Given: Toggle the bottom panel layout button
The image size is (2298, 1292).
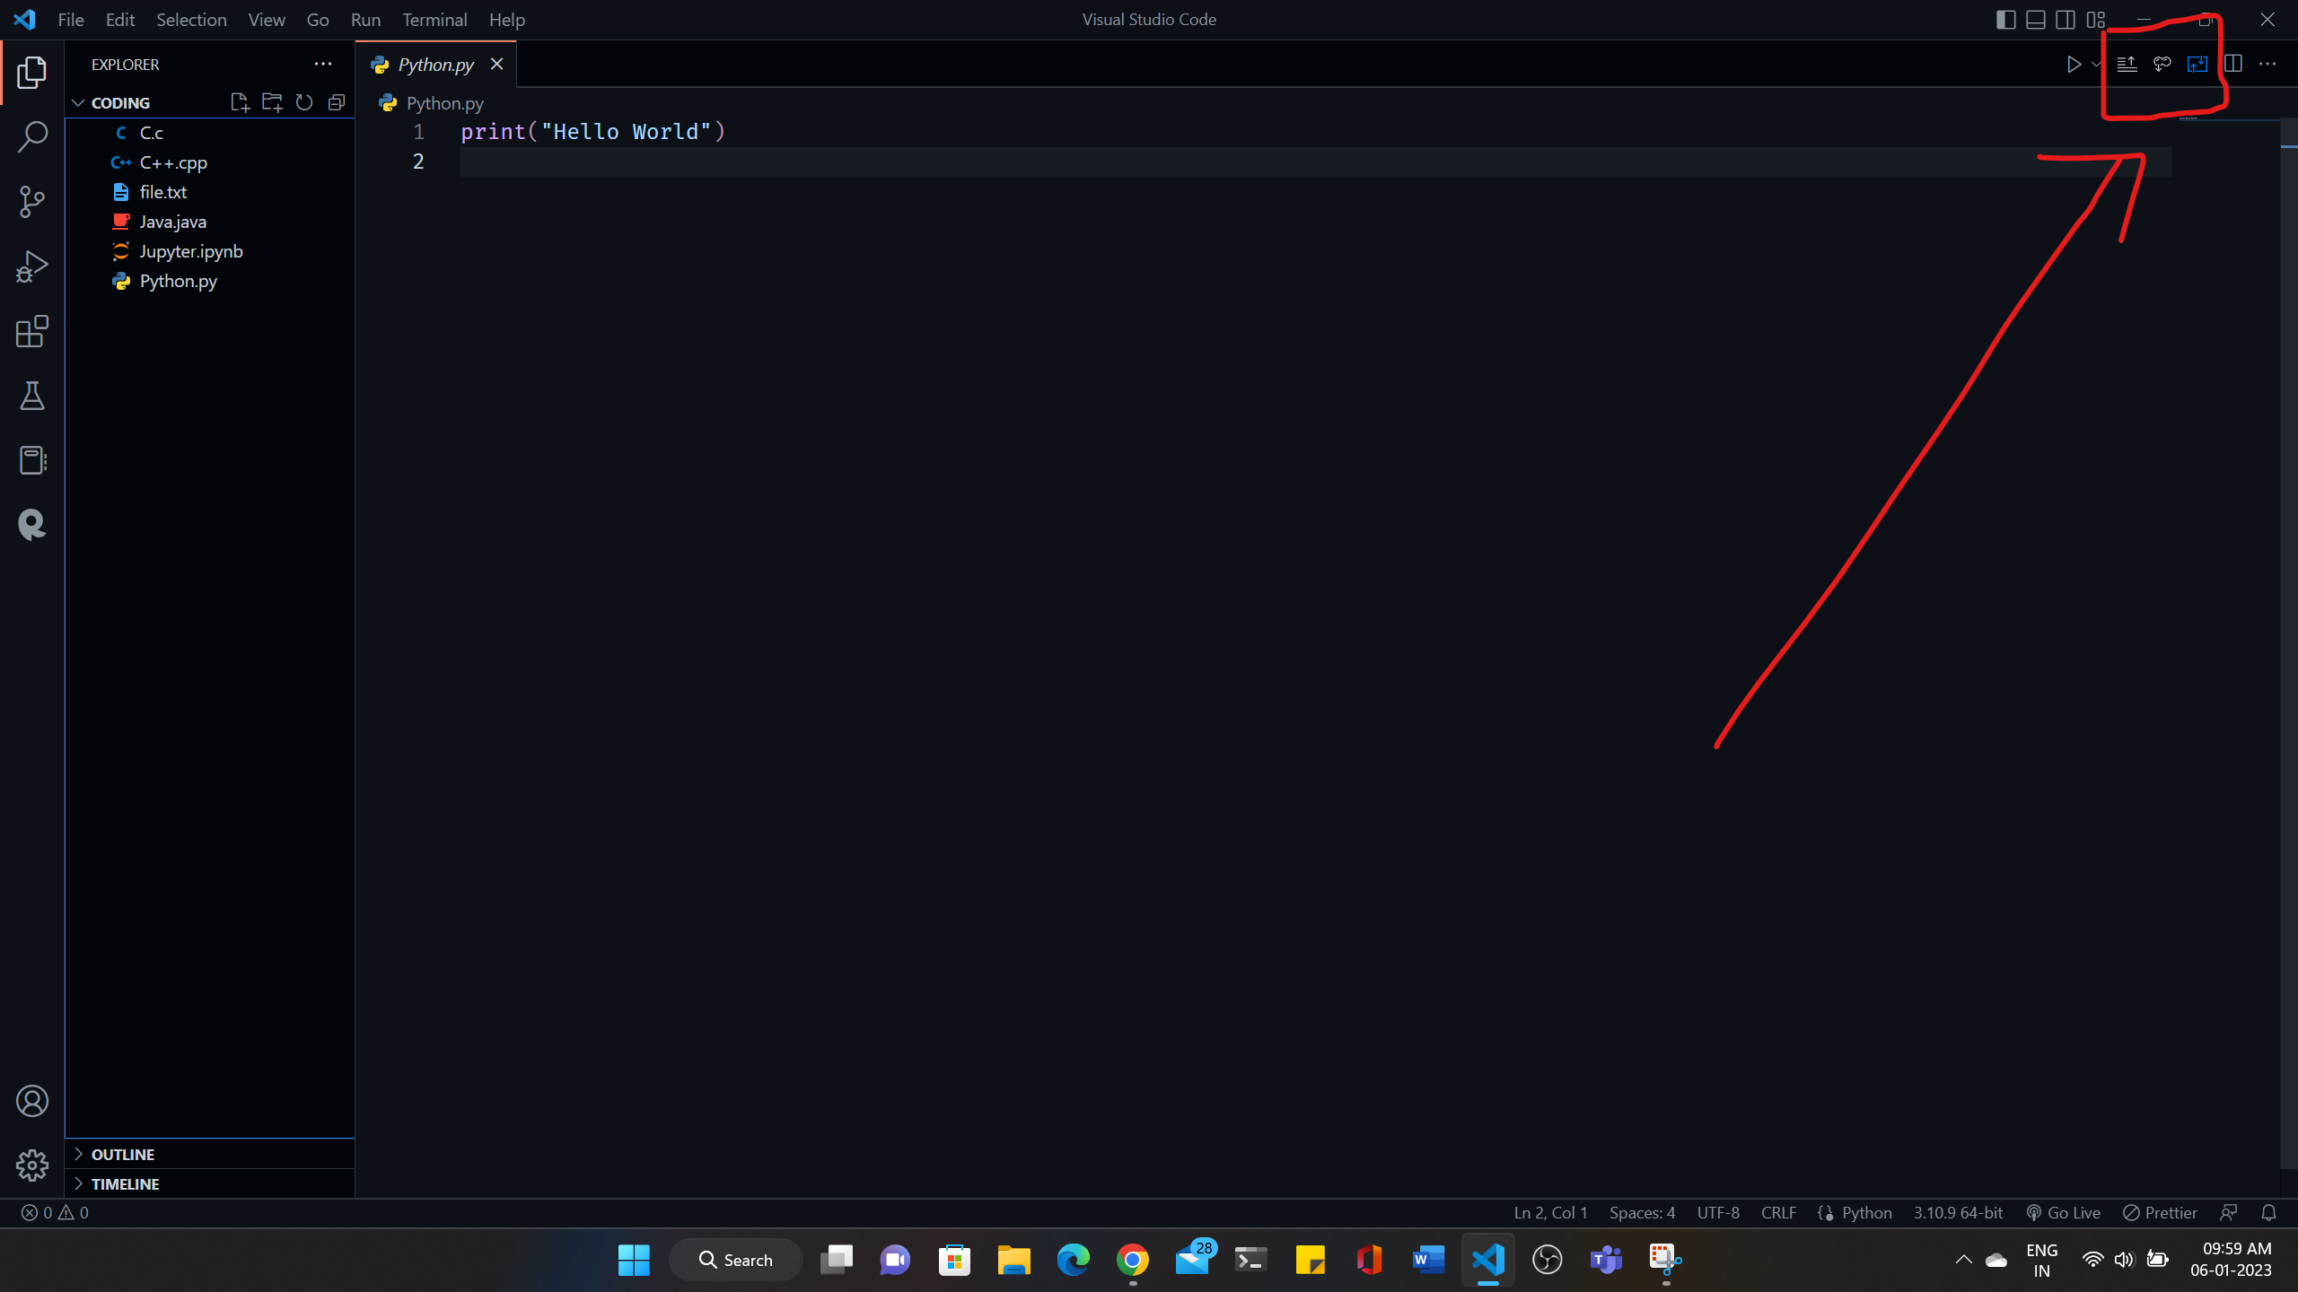Looking at the screenshot, I should (x=2036, y=20).
